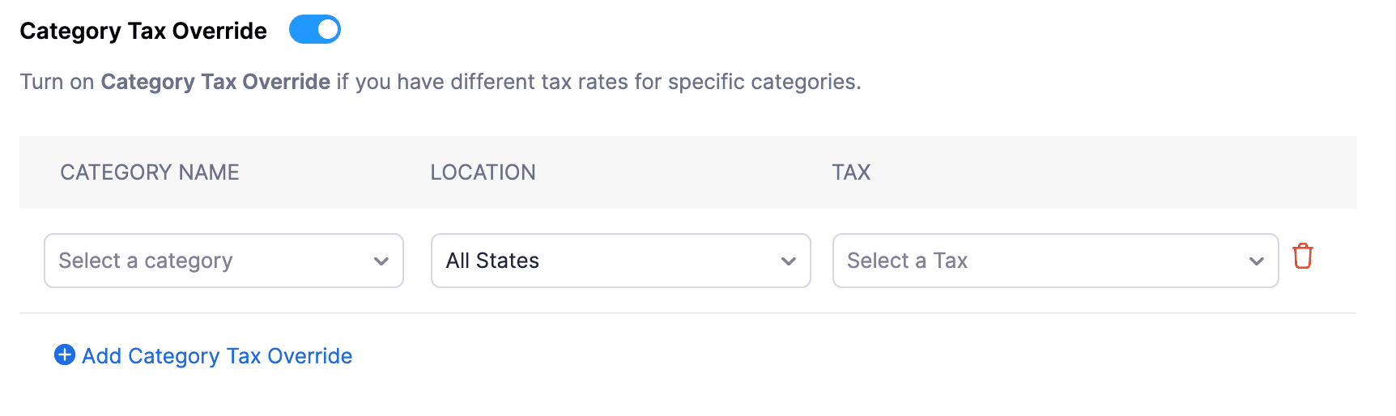Screen dimensions: 1396x416
Task: Click the "Select a Tax" placeholder text
Action: click(x=907, y=261)
